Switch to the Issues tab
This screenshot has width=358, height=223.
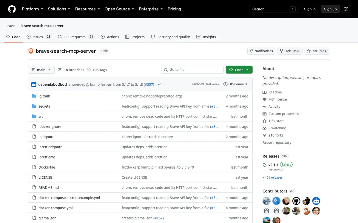pyautogui.click(x=39, y=37)
